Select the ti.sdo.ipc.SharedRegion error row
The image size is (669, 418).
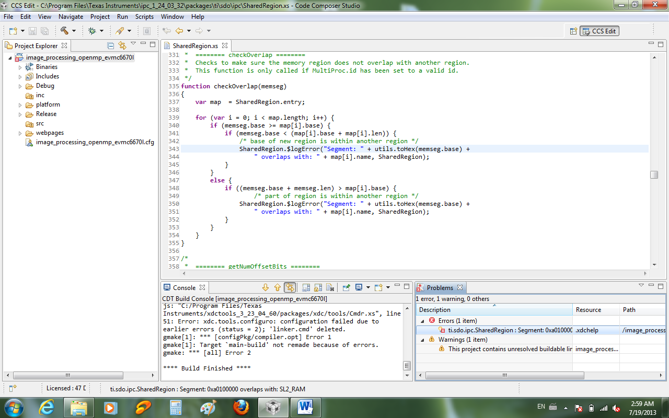click(x=541, y=330)
